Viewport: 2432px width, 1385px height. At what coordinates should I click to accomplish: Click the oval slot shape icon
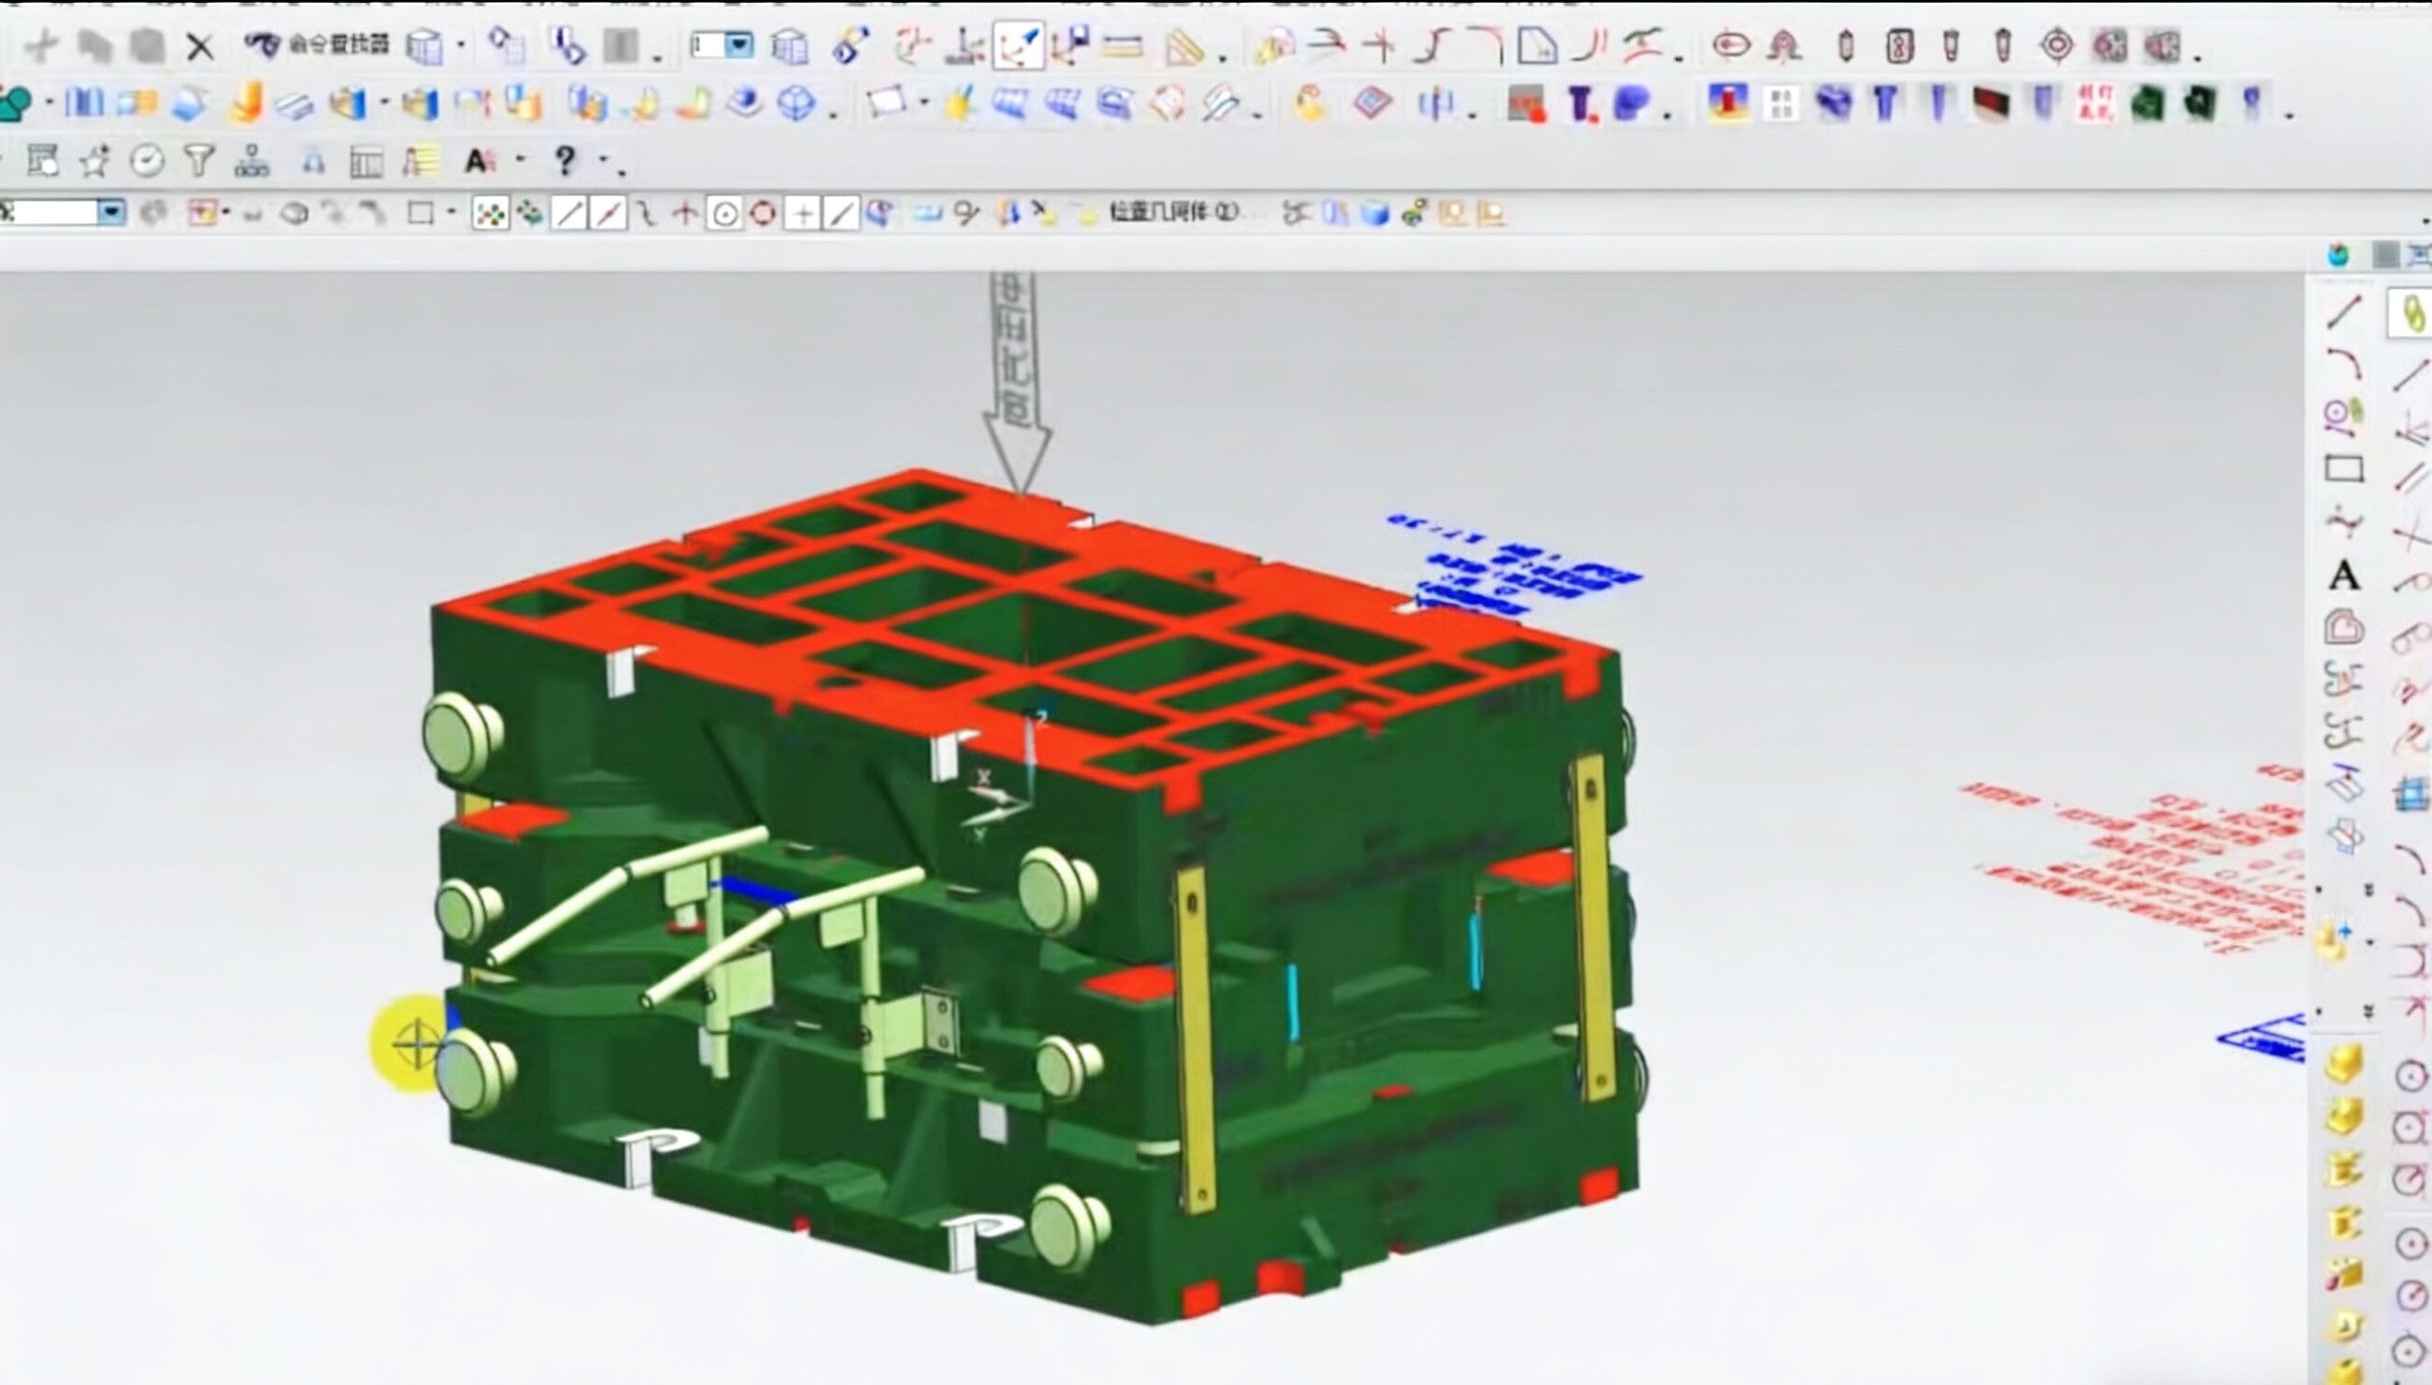click(1730, 45)
